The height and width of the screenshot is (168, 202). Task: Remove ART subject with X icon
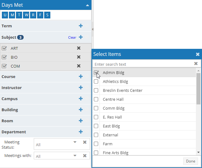(x=79, y=48)
